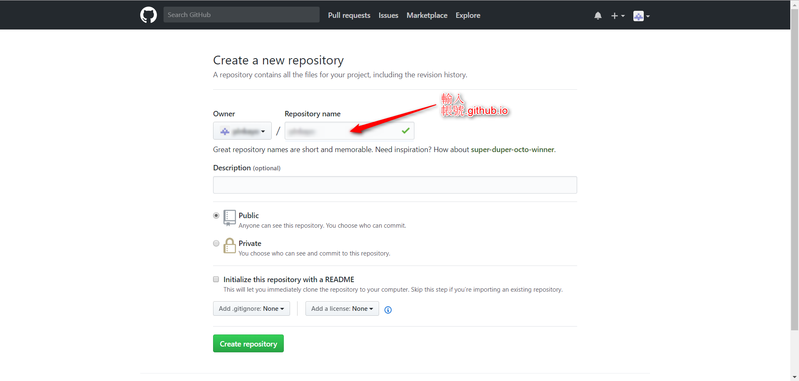799x381 pixels.
Task: Check Initialize this repository with a README
Action: click(216, 279)
